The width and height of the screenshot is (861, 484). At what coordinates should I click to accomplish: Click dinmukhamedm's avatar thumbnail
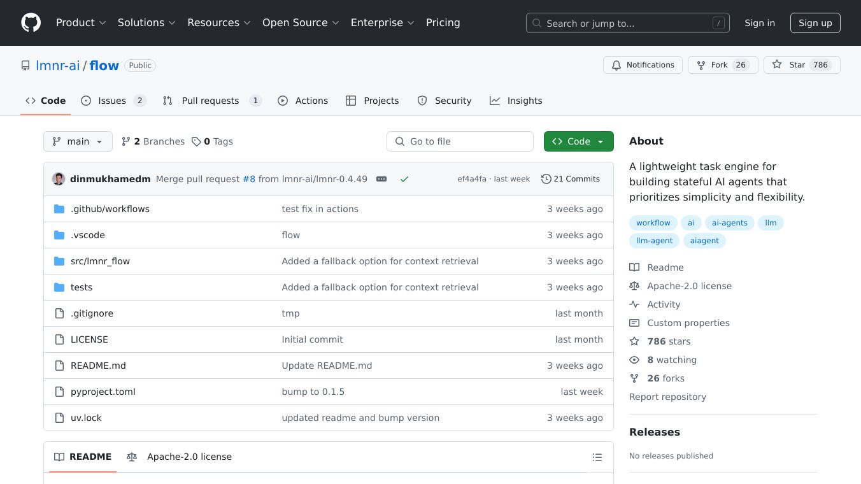click(x=59, y=179)
